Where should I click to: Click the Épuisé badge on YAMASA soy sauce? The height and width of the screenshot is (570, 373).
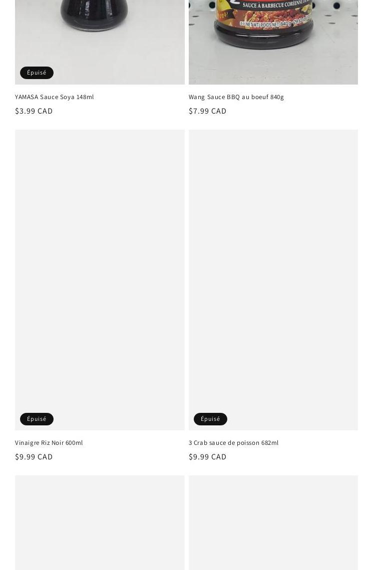pos(37,73)
